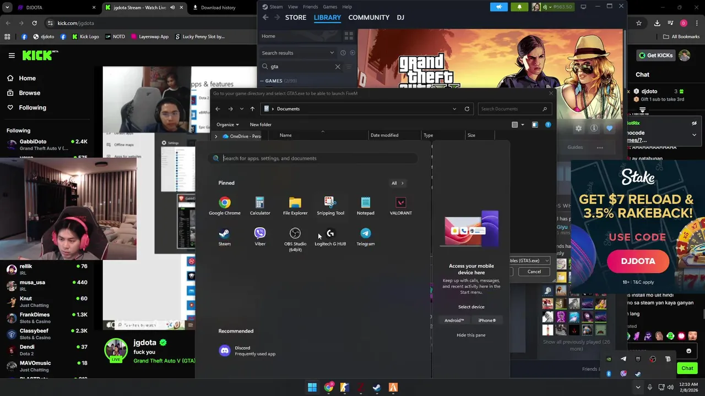Screen dimensions: 705x396
Task: Open Steam from the taskbar
Action: pyautogui.click(x=377, y=387)
